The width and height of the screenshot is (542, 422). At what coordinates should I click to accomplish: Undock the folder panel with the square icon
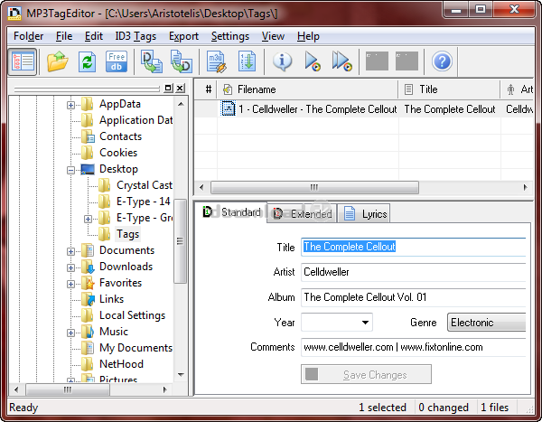[168, 89]
